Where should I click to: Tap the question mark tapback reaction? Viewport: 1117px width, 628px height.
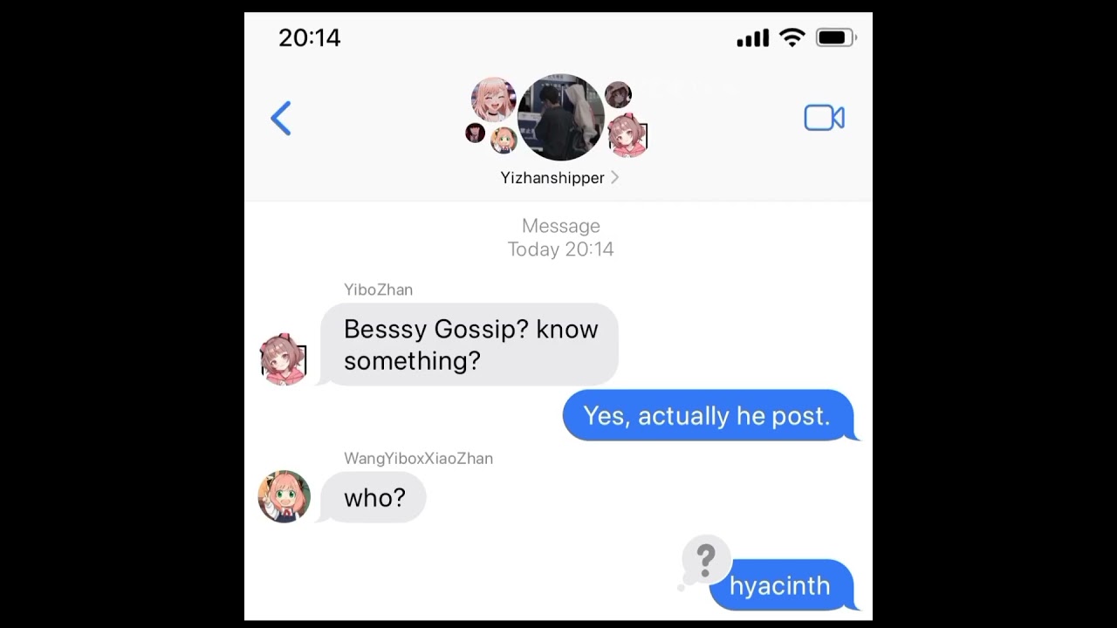click(705, 557)
